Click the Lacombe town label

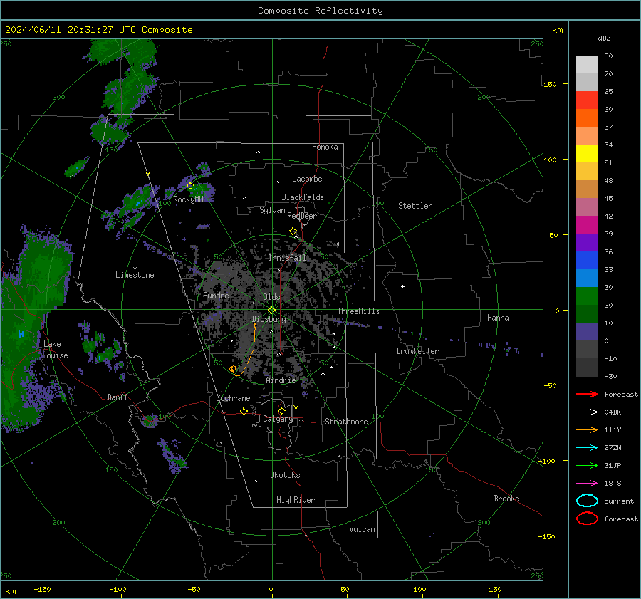tap(307, 179)
